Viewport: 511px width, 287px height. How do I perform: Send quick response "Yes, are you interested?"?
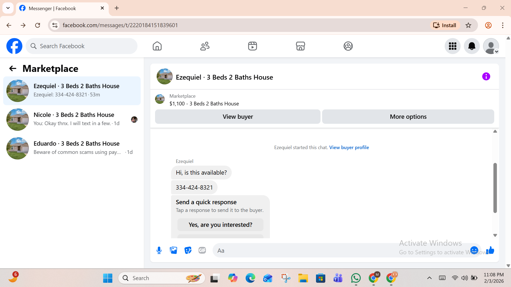coord(220,225)
